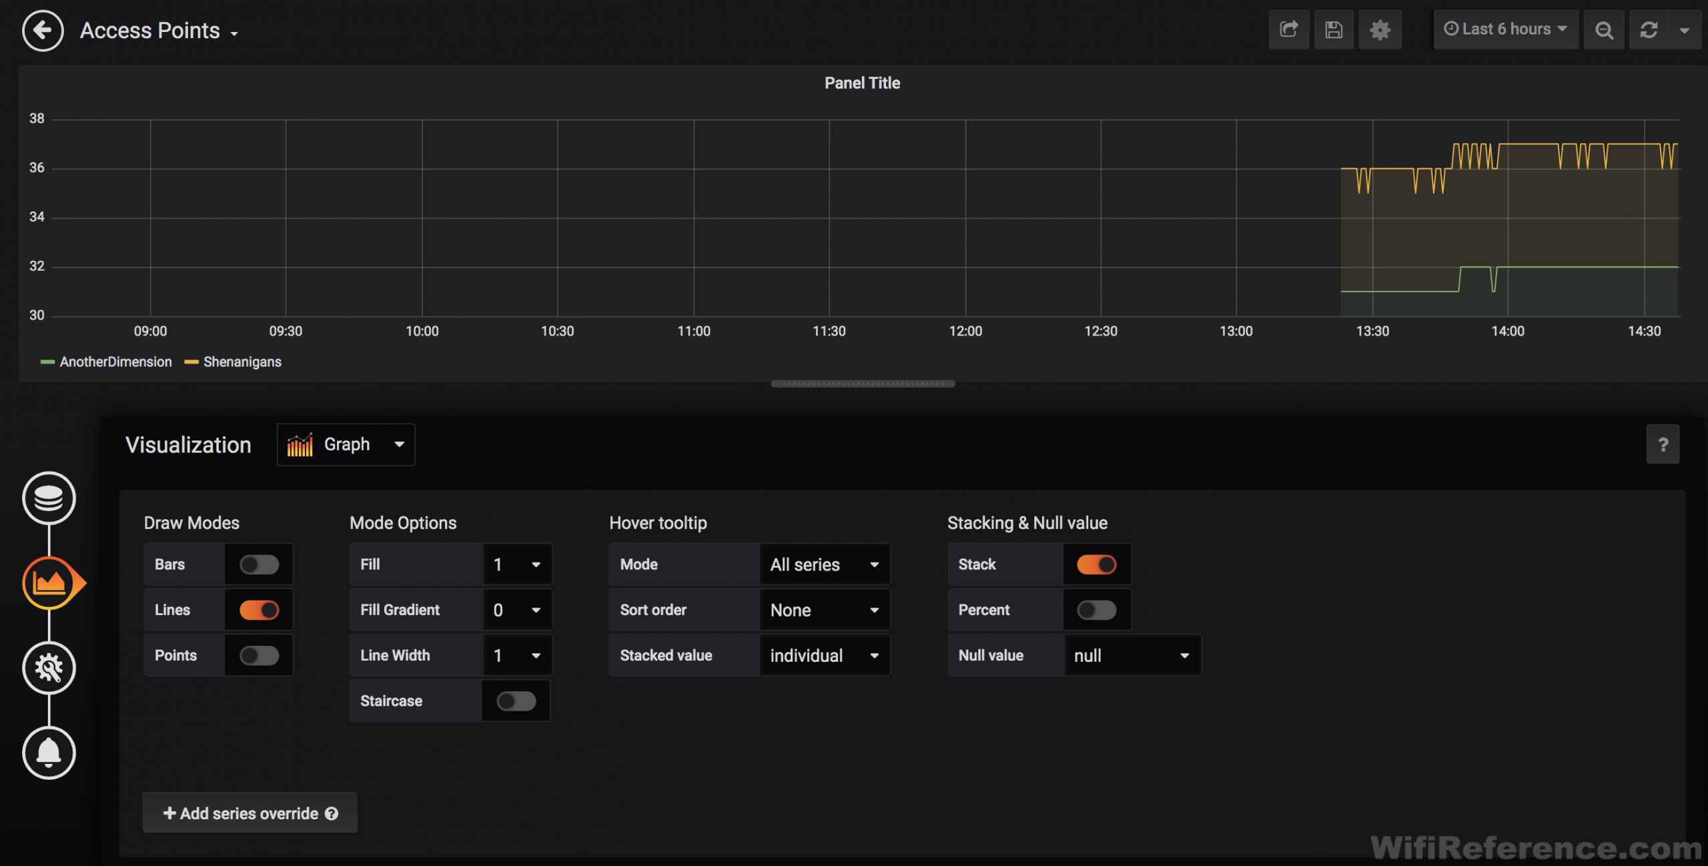Click the visualization help question button
1708x866 pixels.
click(x=1663, y=444)
